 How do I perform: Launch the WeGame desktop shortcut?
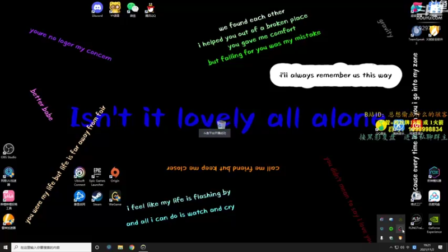pos(115,198)
